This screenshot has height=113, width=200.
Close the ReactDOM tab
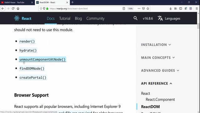67,3
